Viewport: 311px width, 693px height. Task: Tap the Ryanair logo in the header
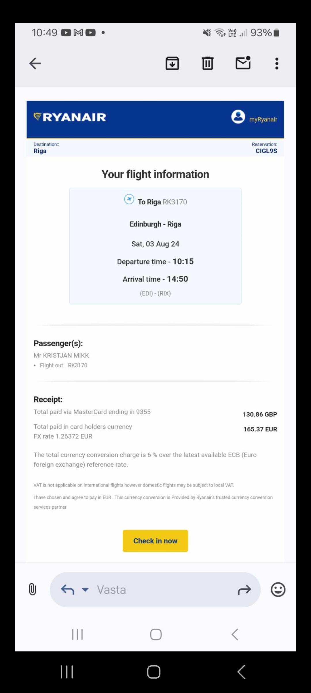tap(70, 117)
